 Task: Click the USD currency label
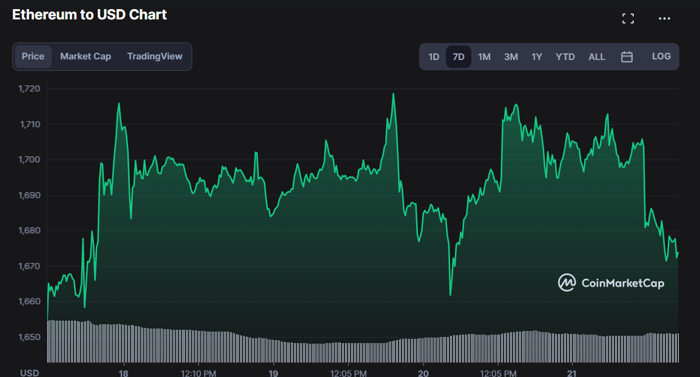[30, 373]
